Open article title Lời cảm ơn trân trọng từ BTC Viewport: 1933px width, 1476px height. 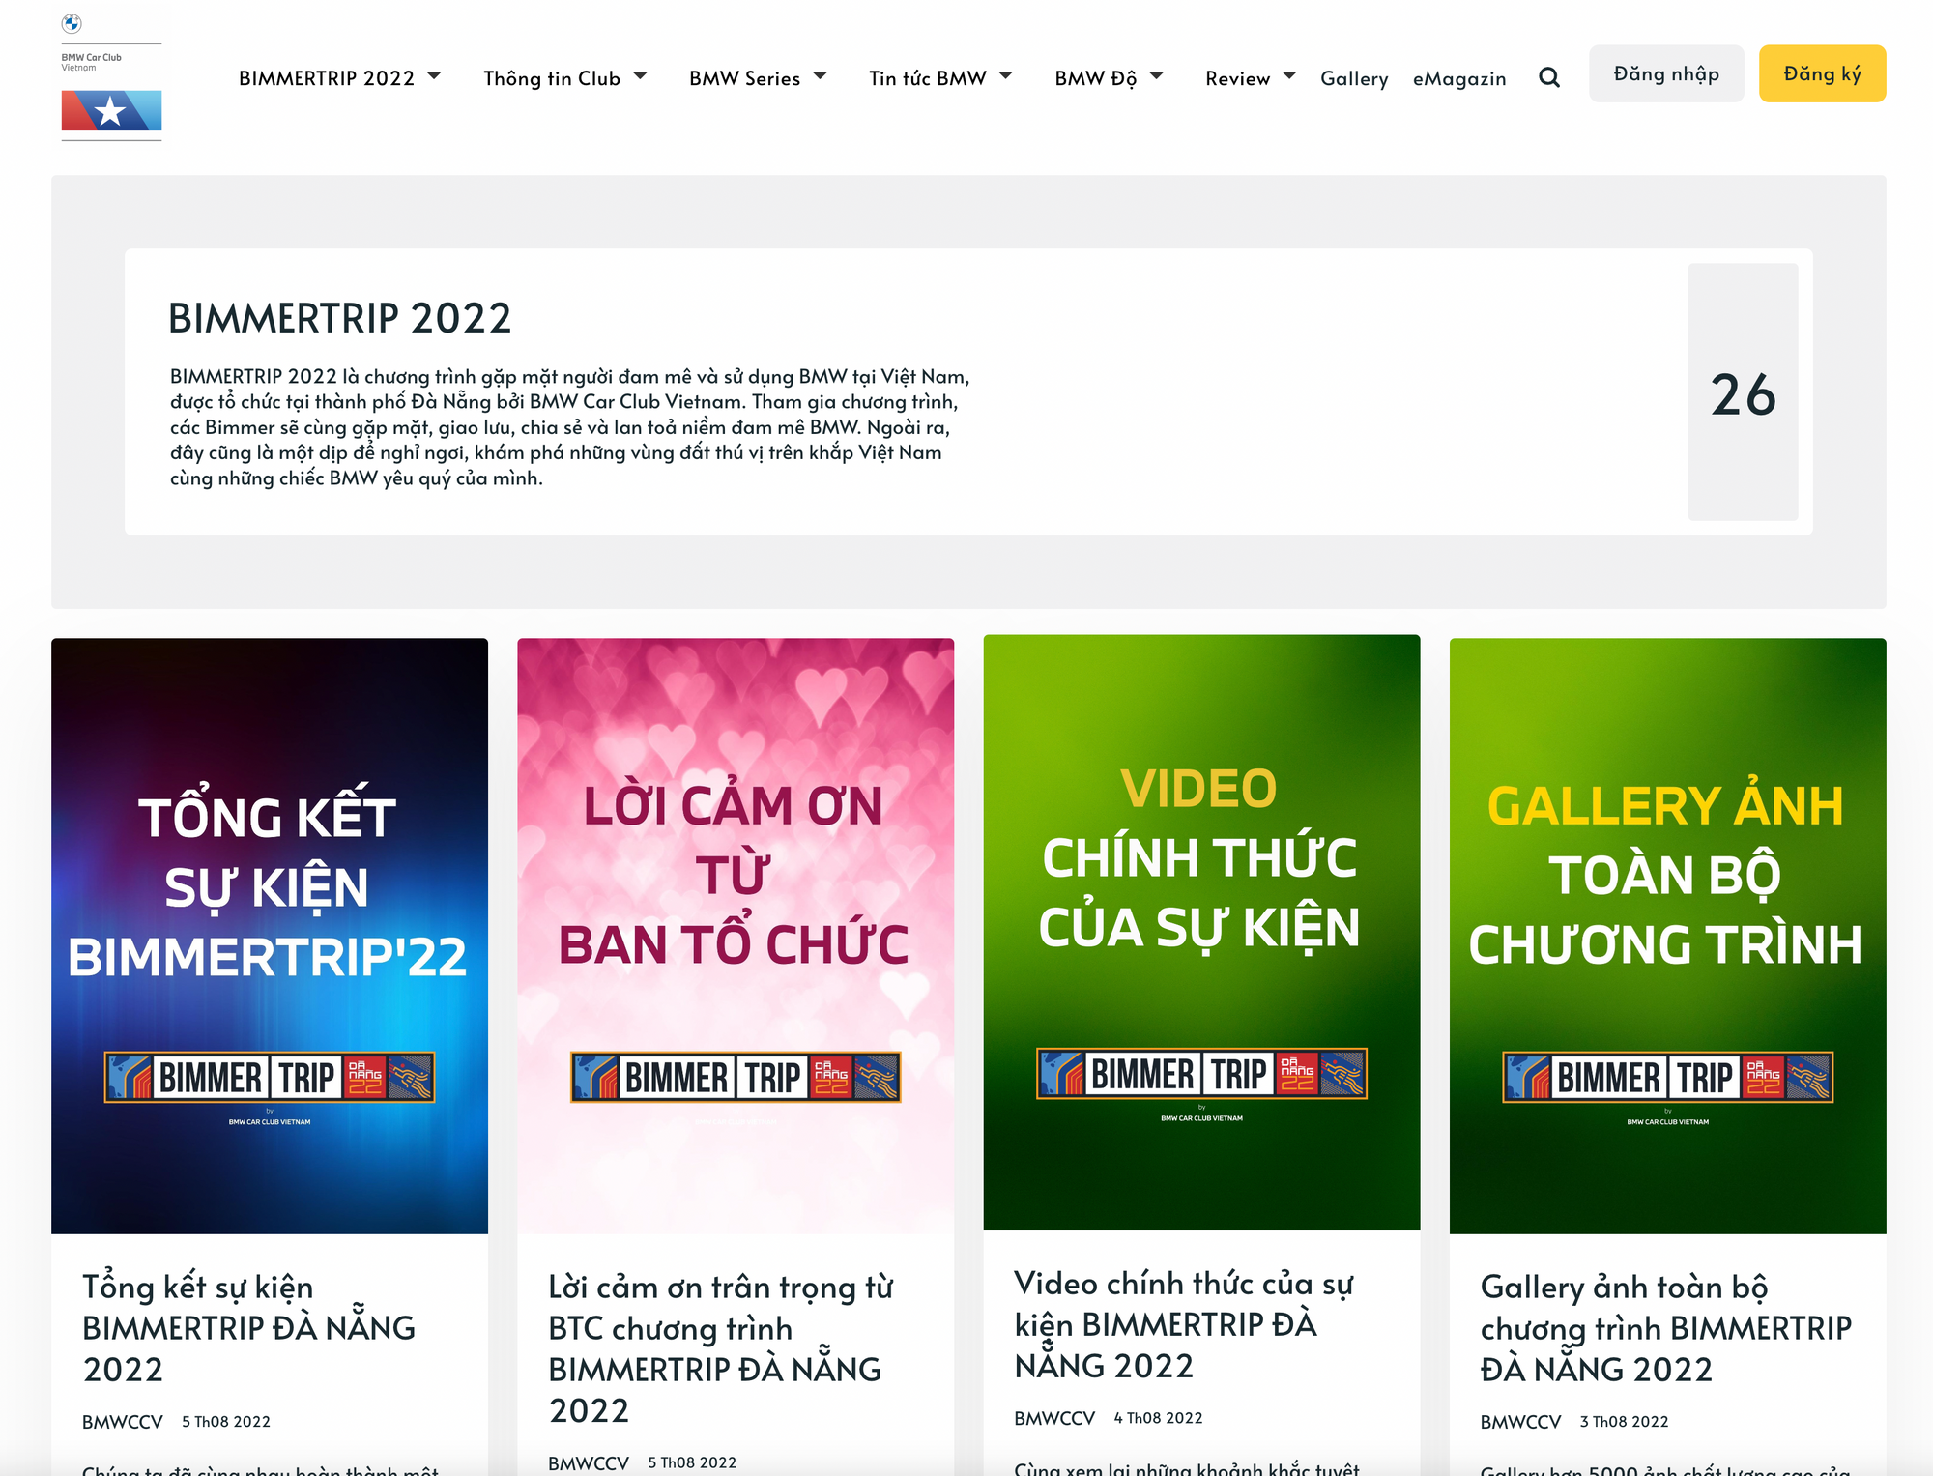click(x=721, y=1348)
